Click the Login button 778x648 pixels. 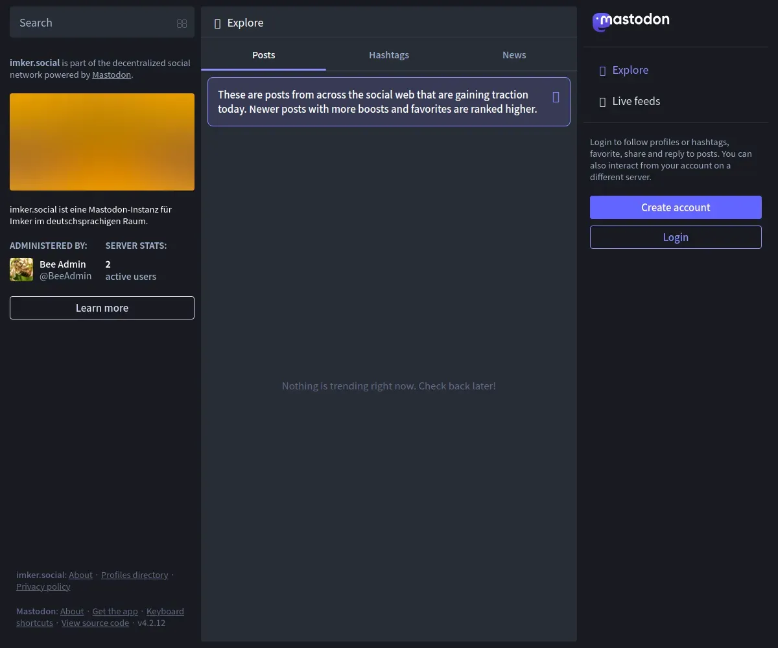tap(676, 237)
